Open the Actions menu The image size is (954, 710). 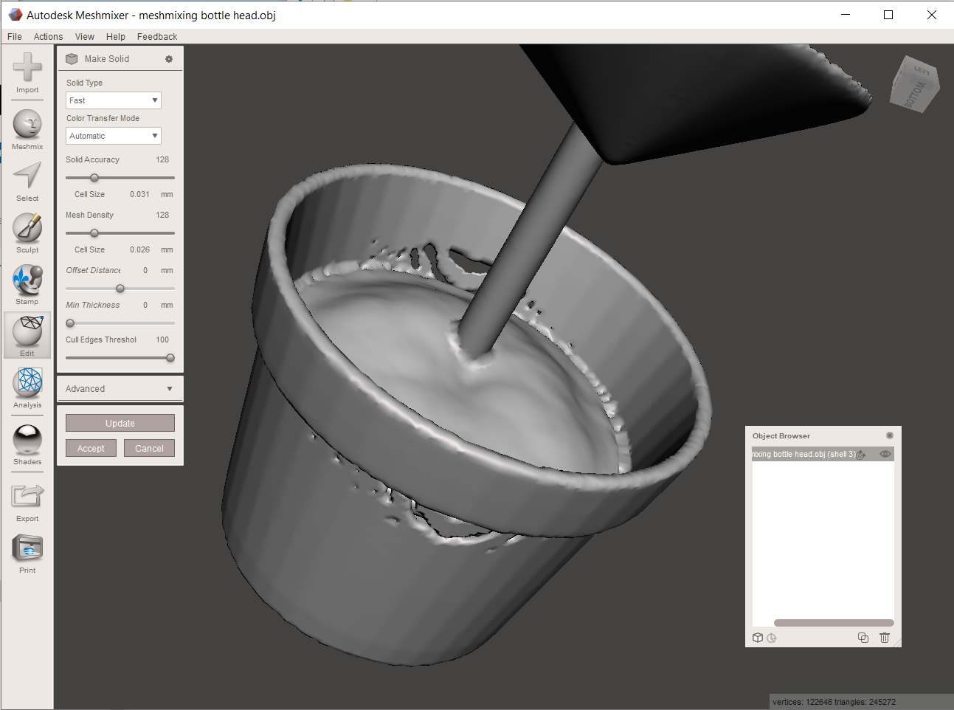tap(48, 36)
